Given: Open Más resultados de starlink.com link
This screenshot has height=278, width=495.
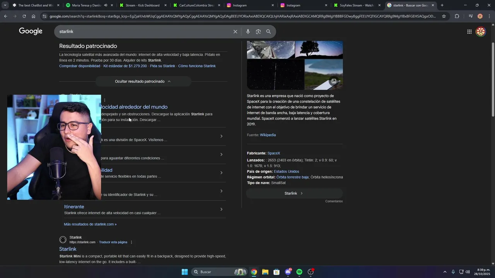Looking at the screenshot, I should click(x=90, y=224).
